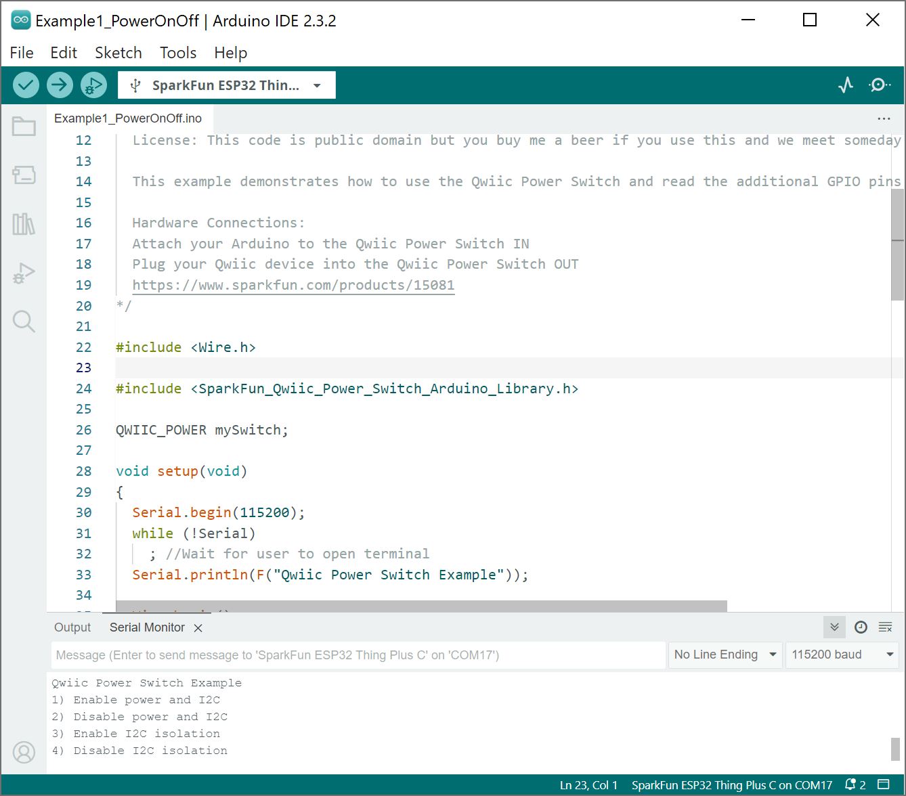This screenshot has height=796, width=906.
Task: Start debugging with the debug play icon
Action: click(x=93, y=85)
